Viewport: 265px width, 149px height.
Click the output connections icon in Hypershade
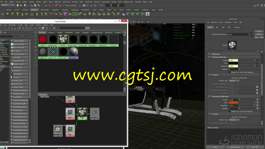click(x=39, y=28)
